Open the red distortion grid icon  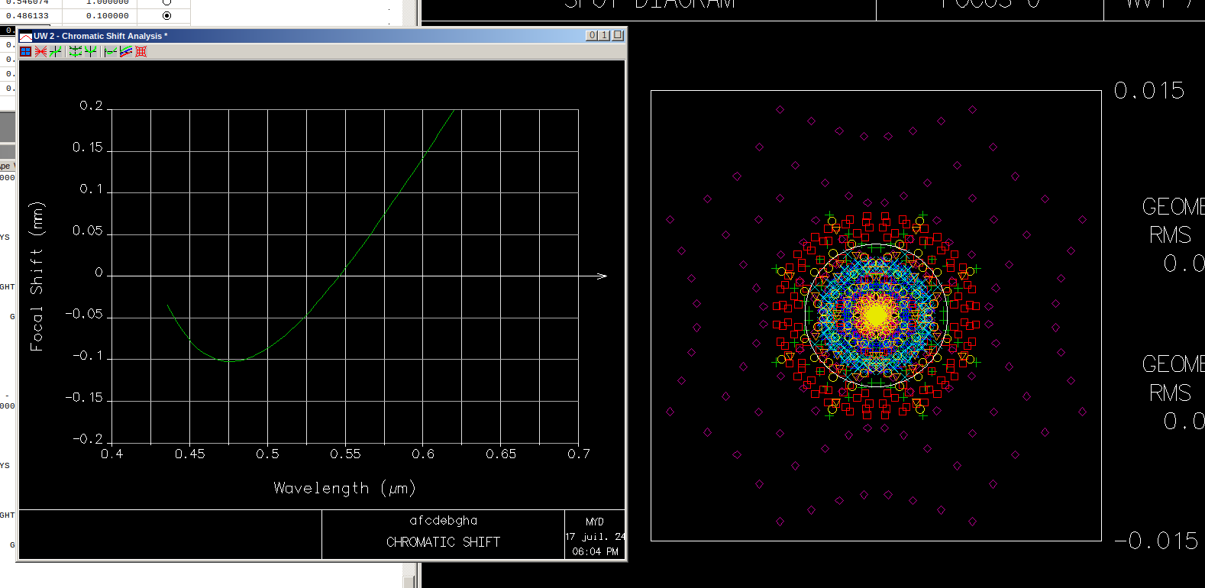[141, 51]
